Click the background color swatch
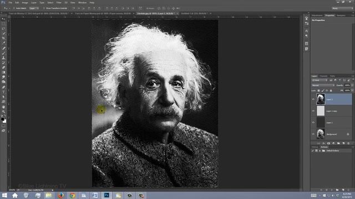 click(x=4, y=121)
